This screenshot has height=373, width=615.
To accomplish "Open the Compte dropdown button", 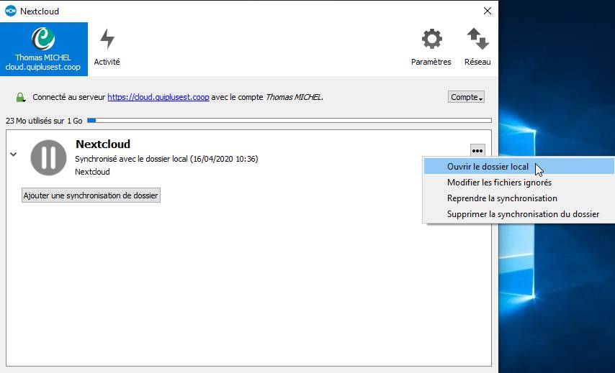I will point(466,97).
